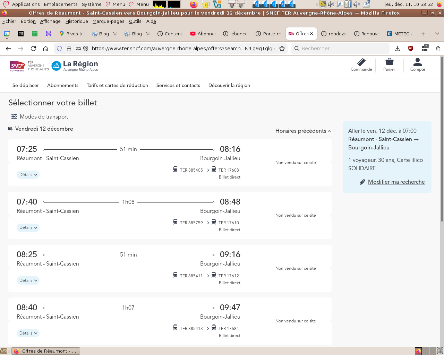Screen dimensions: 444x355
Task: Click the Firefox reload page icon
Action: [x=33, y=49]
